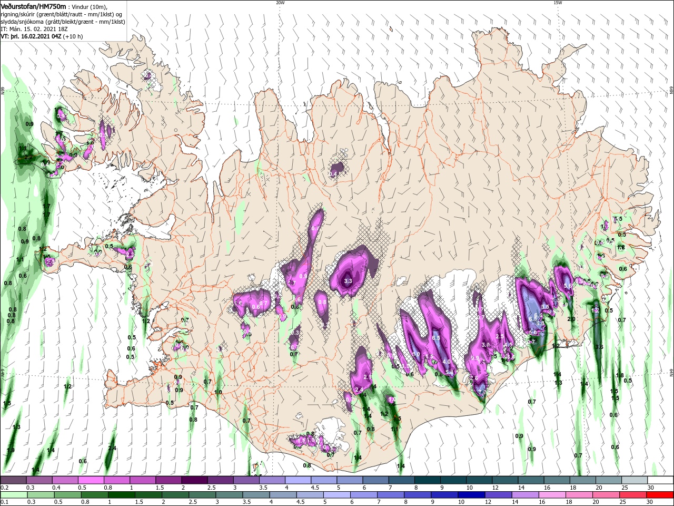Select the initial time 'IT: Mán. 15. 02. 2021 18Z'
This screenshot has width=674, height=506.
[35, 29]
